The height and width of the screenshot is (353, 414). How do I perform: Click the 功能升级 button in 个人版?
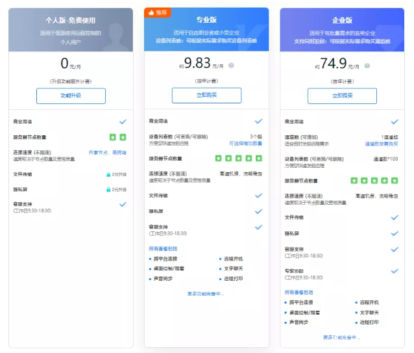point(71,96)
